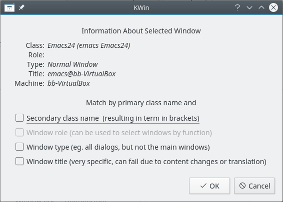Click the checkmark icon on OK button
Screen dimensions: 283x202
click(203, 186)
